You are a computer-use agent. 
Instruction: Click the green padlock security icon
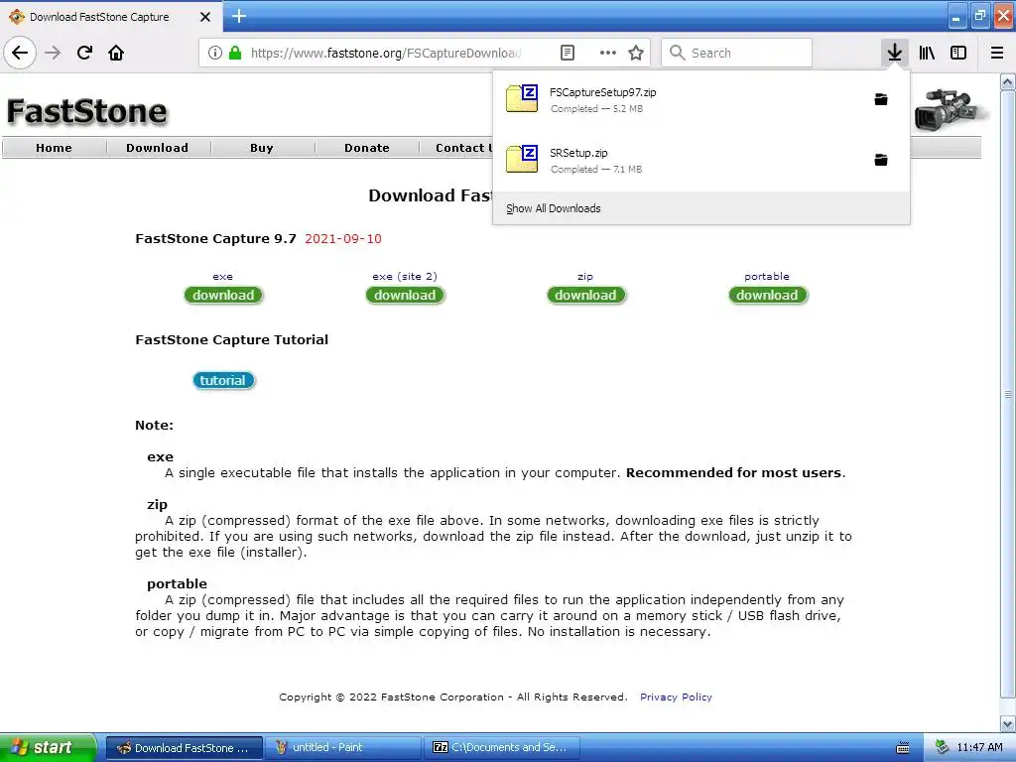pos(236,53)
